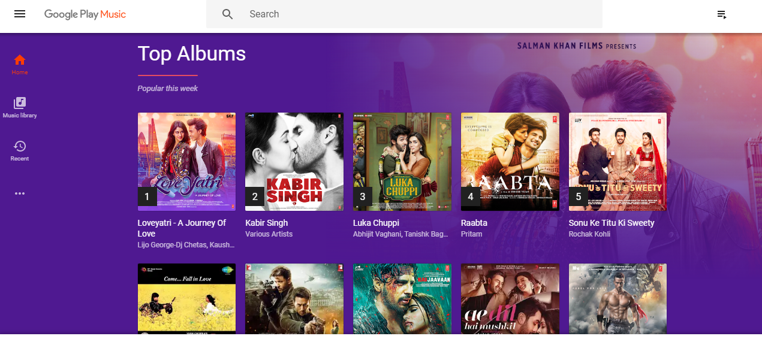Click the Top Albums heading

click(x=192, y=53)
